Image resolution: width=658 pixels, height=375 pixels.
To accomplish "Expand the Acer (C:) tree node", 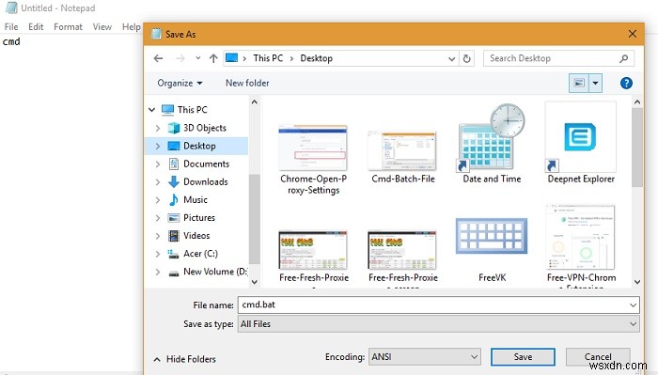I will tap(157, 254).
